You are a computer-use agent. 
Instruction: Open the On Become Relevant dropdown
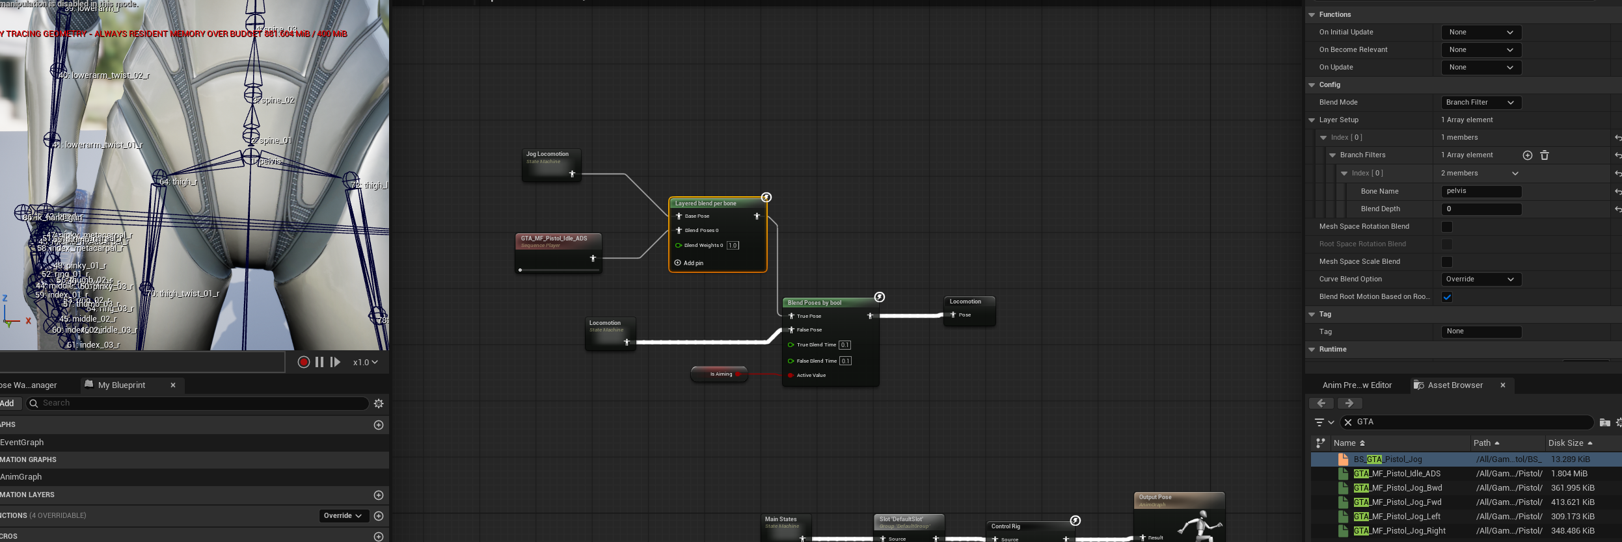point(1481,50)
